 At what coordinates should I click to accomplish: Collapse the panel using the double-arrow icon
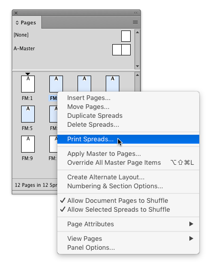(x=136, y=13)
